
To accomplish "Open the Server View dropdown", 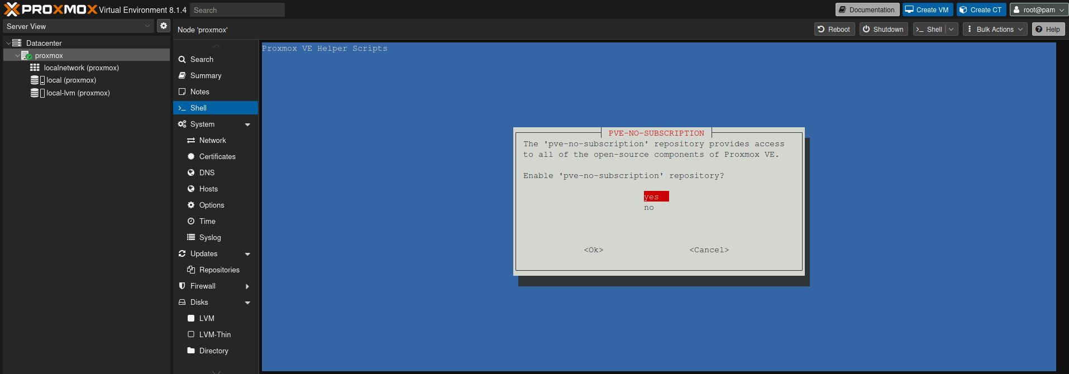I will point(78,26).
